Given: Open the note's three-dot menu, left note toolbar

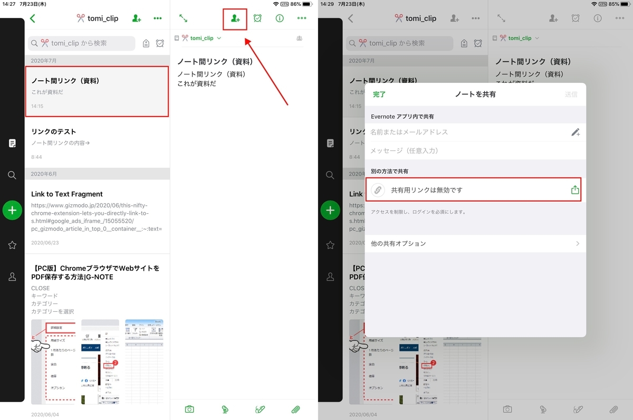Looking at the screenshot, I should [x=302, y=18].
